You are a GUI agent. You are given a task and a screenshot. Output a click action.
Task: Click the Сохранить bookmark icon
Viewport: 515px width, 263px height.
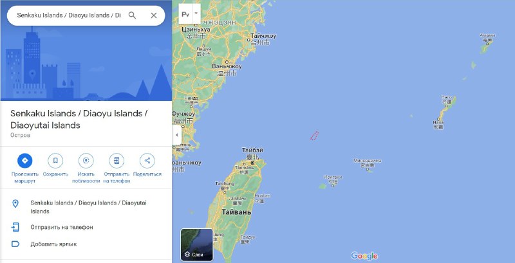55,161
